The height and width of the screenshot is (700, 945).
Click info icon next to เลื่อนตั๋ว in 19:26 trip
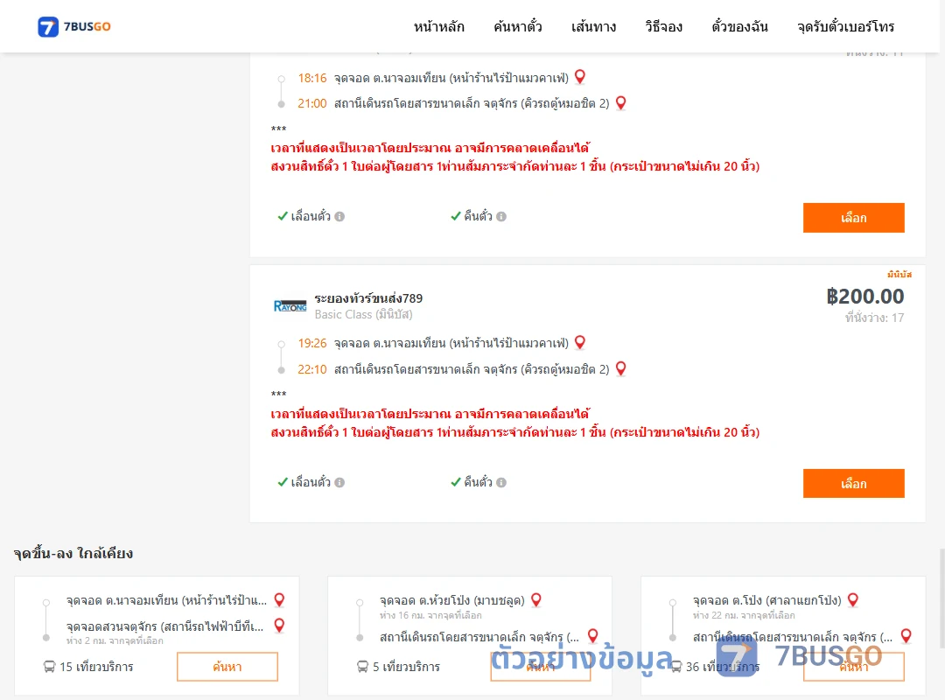click(x=339, y=482)
